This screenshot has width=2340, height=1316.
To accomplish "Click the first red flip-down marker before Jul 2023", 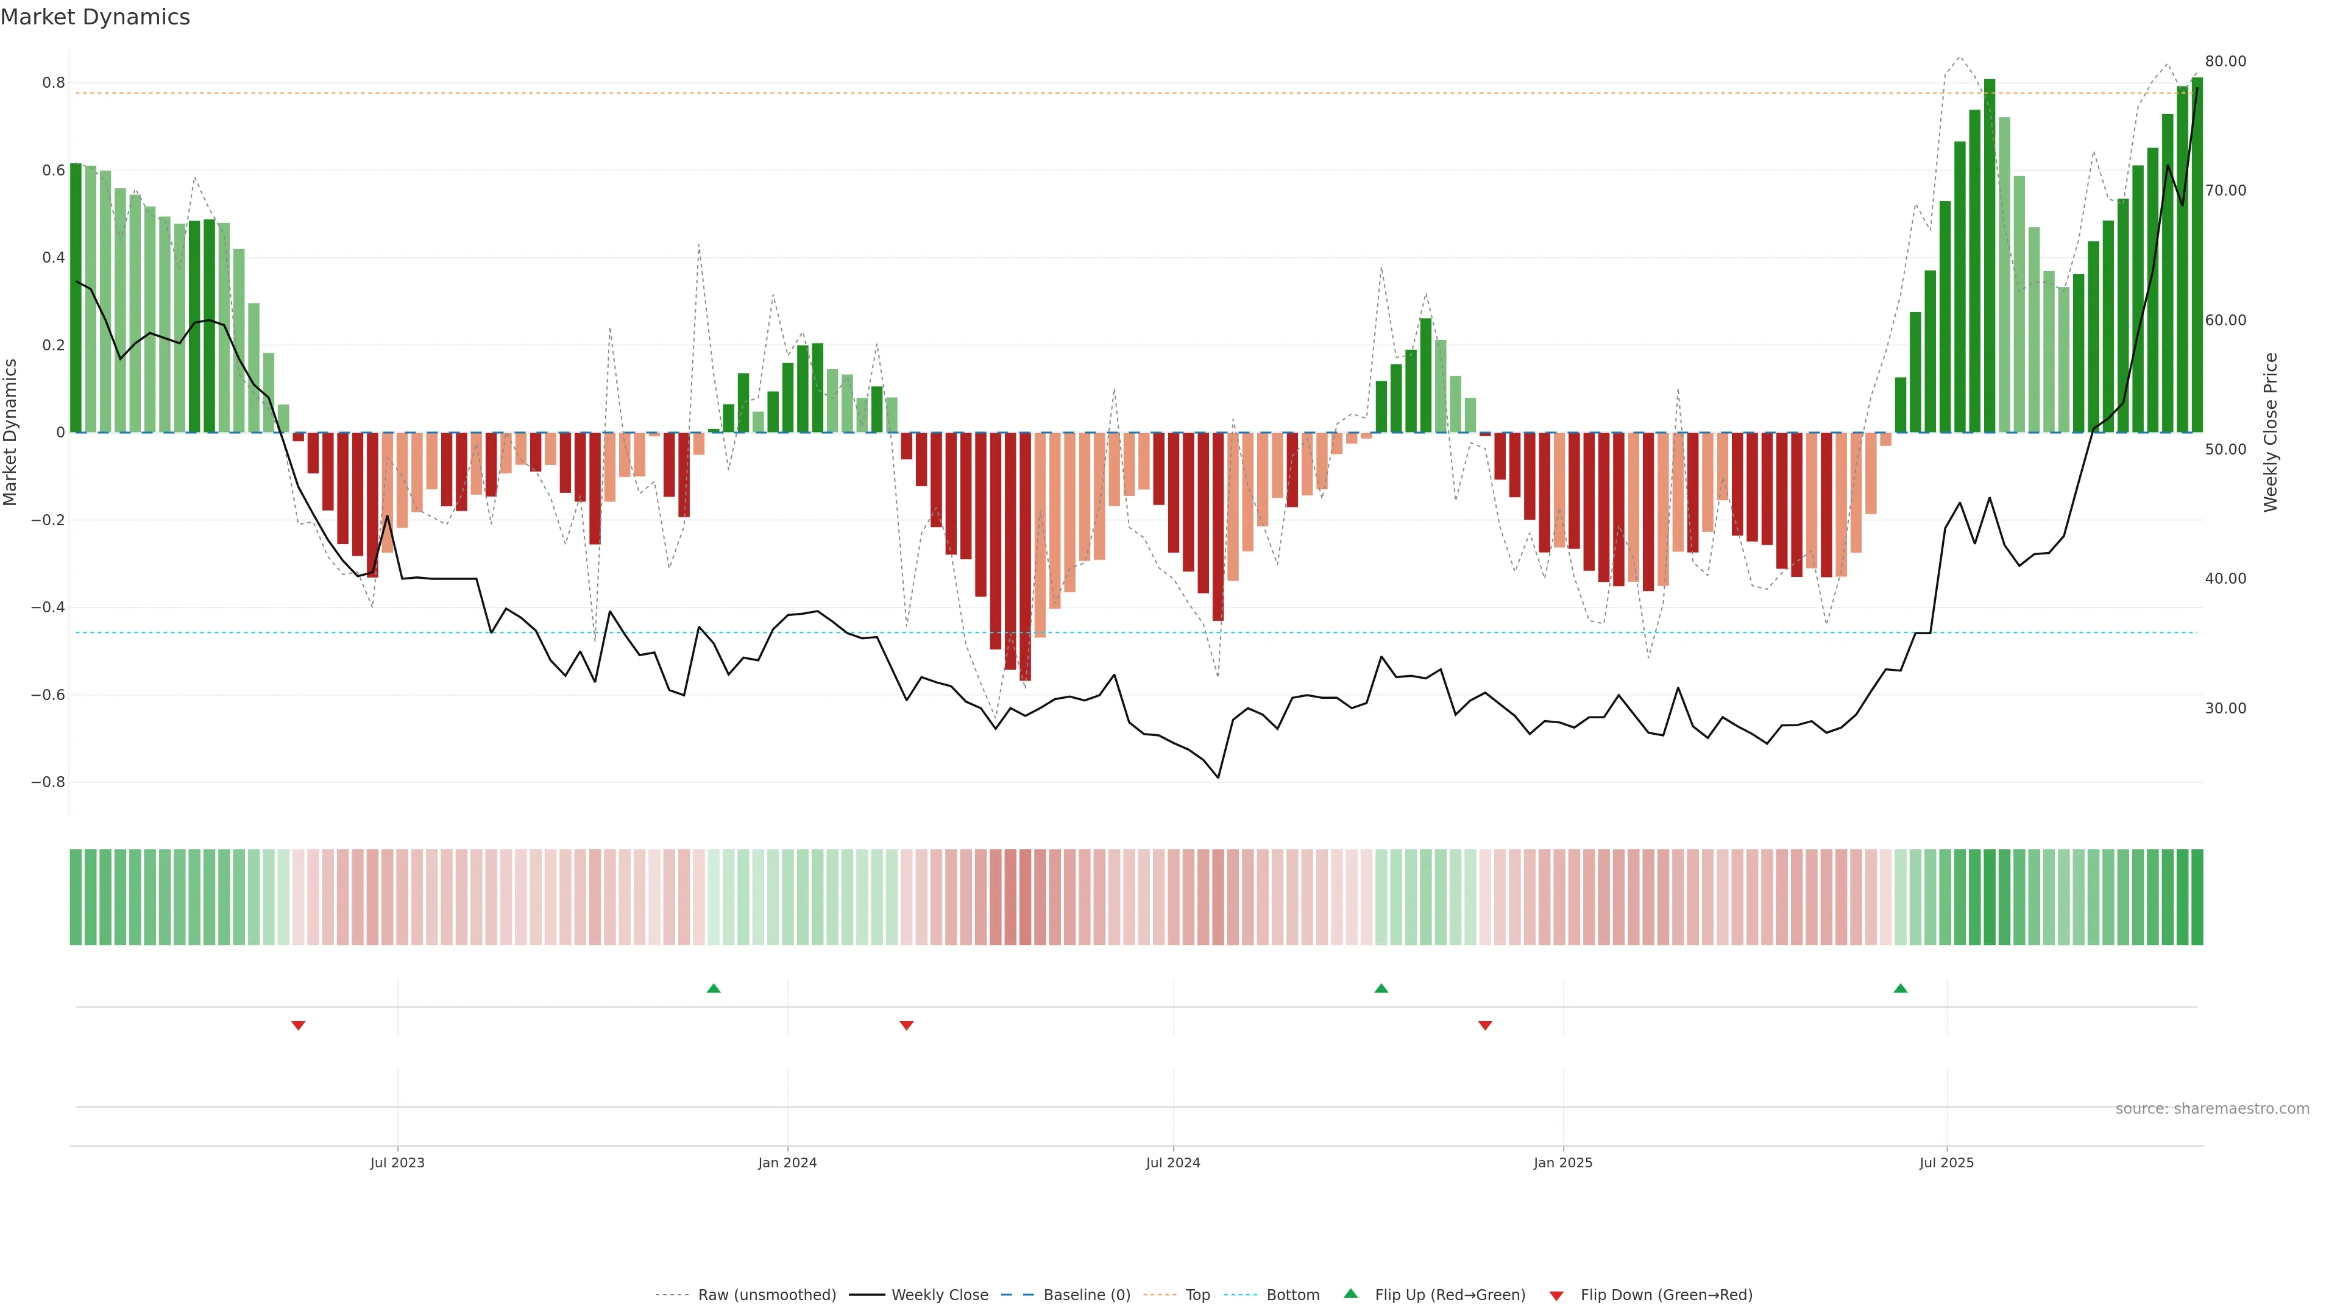I will click(x=298, y=1025).
